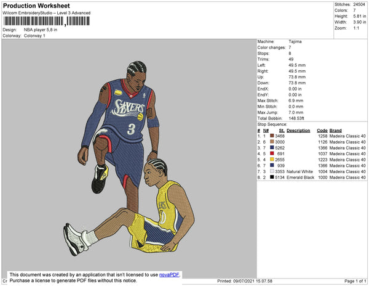
Task: Click thread code 1223 in the table
Action: tap(323, 160)
